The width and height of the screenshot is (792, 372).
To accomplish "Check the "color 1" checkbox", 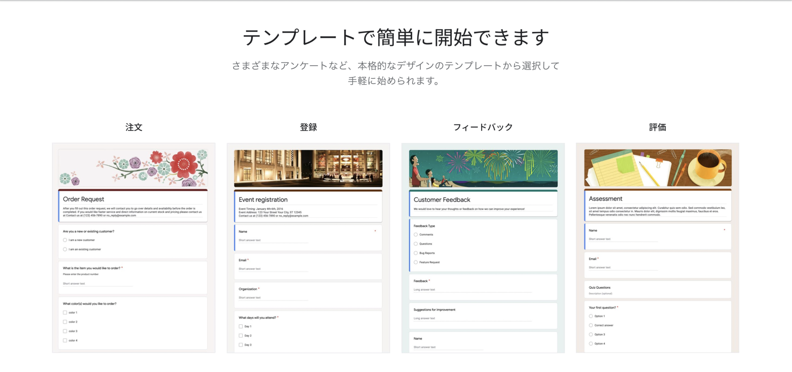I will point(65,313).
